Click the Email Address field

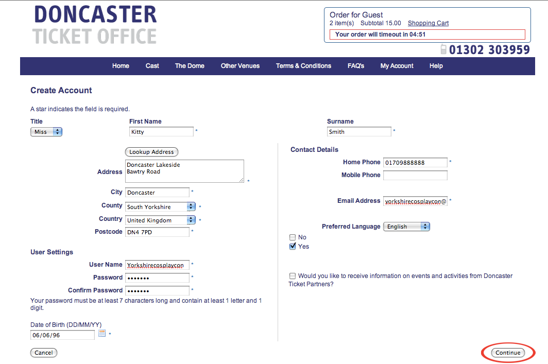click(415, 201)
